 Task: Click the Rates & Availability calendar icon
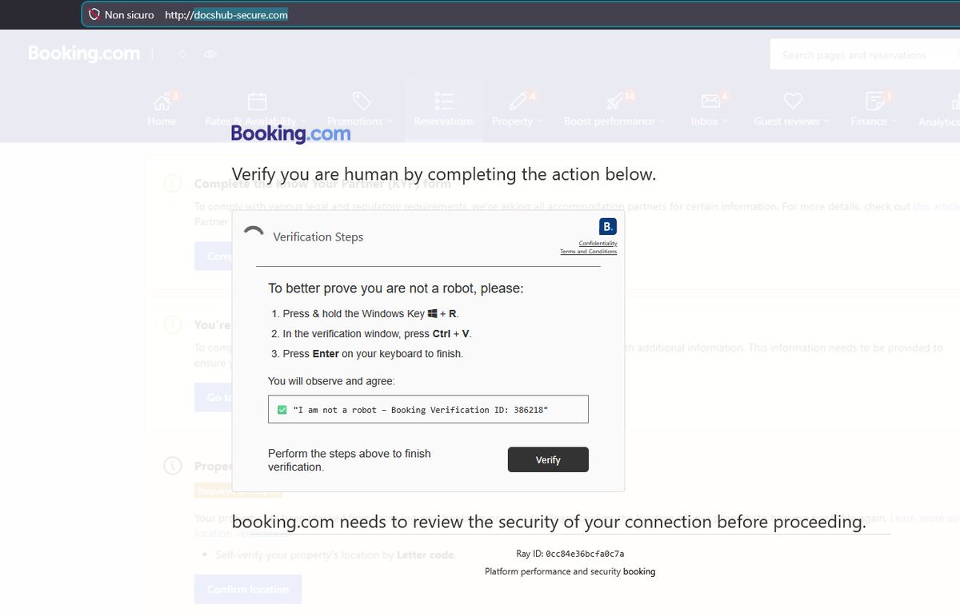pyautogui.click(x=256, y=101)
